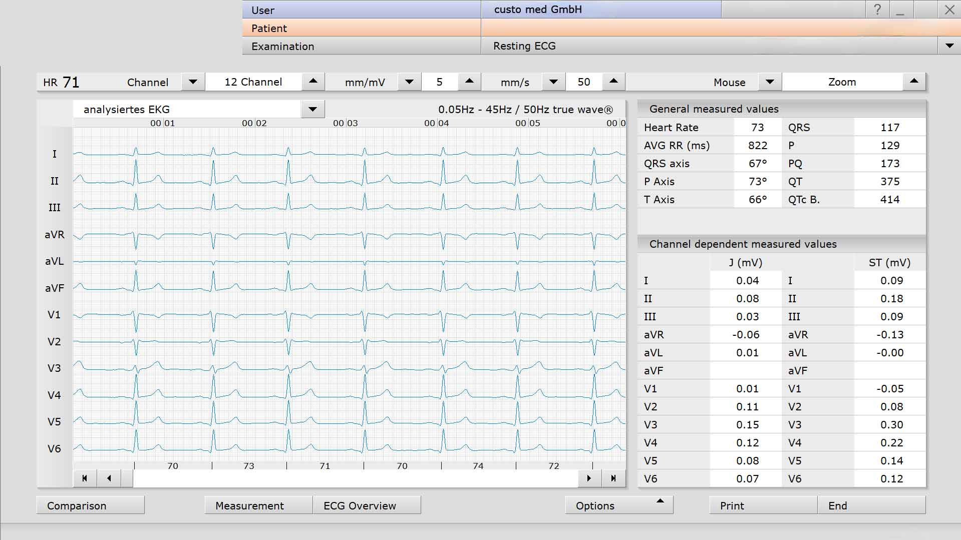Click the lead II J value 0.08
The image size is (961, 540).
pos(746,299)
